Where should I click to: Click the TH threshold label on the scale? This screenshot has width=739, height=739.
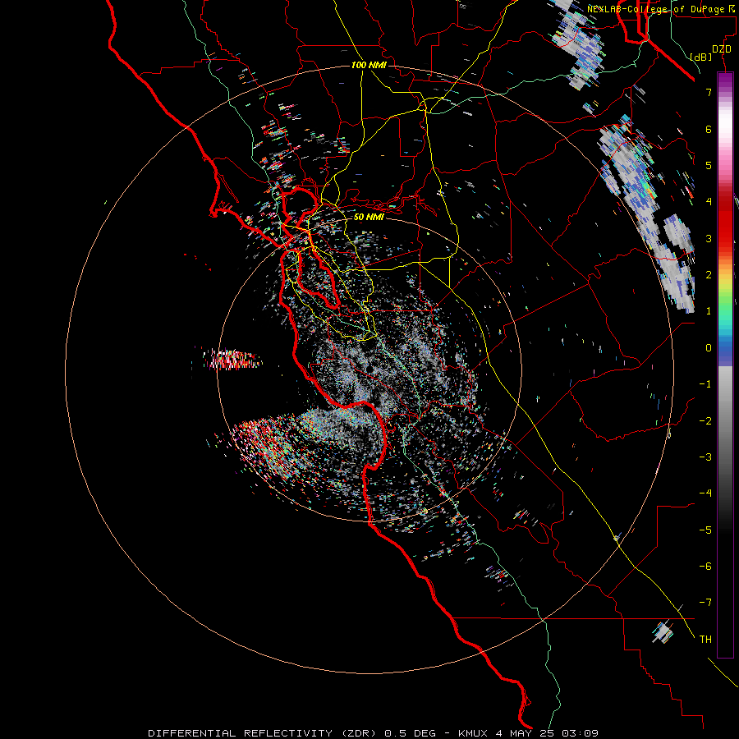click(x=705, y=640)
